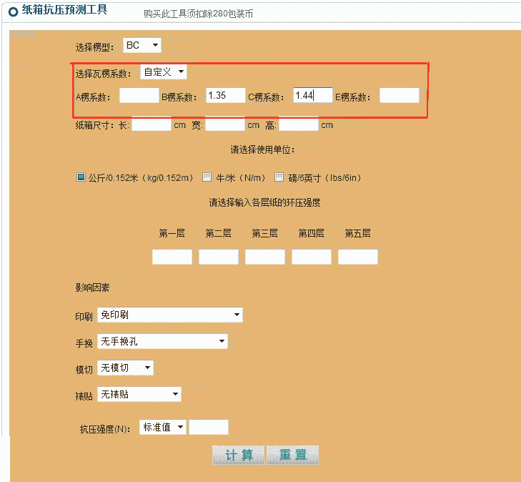The image size is (521, 482).
Task: Open the 印刷 免印刷 dropdown
Action: pos(169,315)
